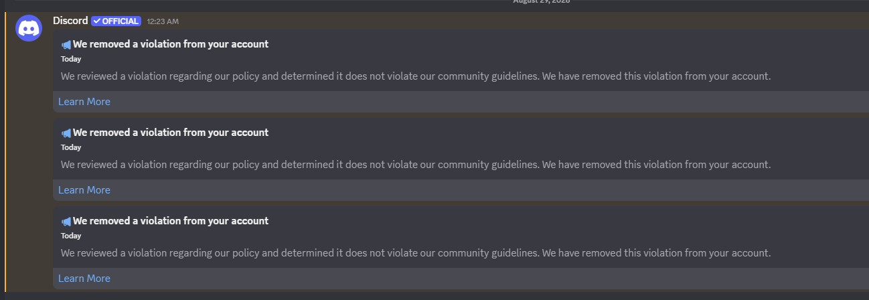Open Learn More in the second violation notice
Screen dimensions: 869x300
tap(84, 190)
